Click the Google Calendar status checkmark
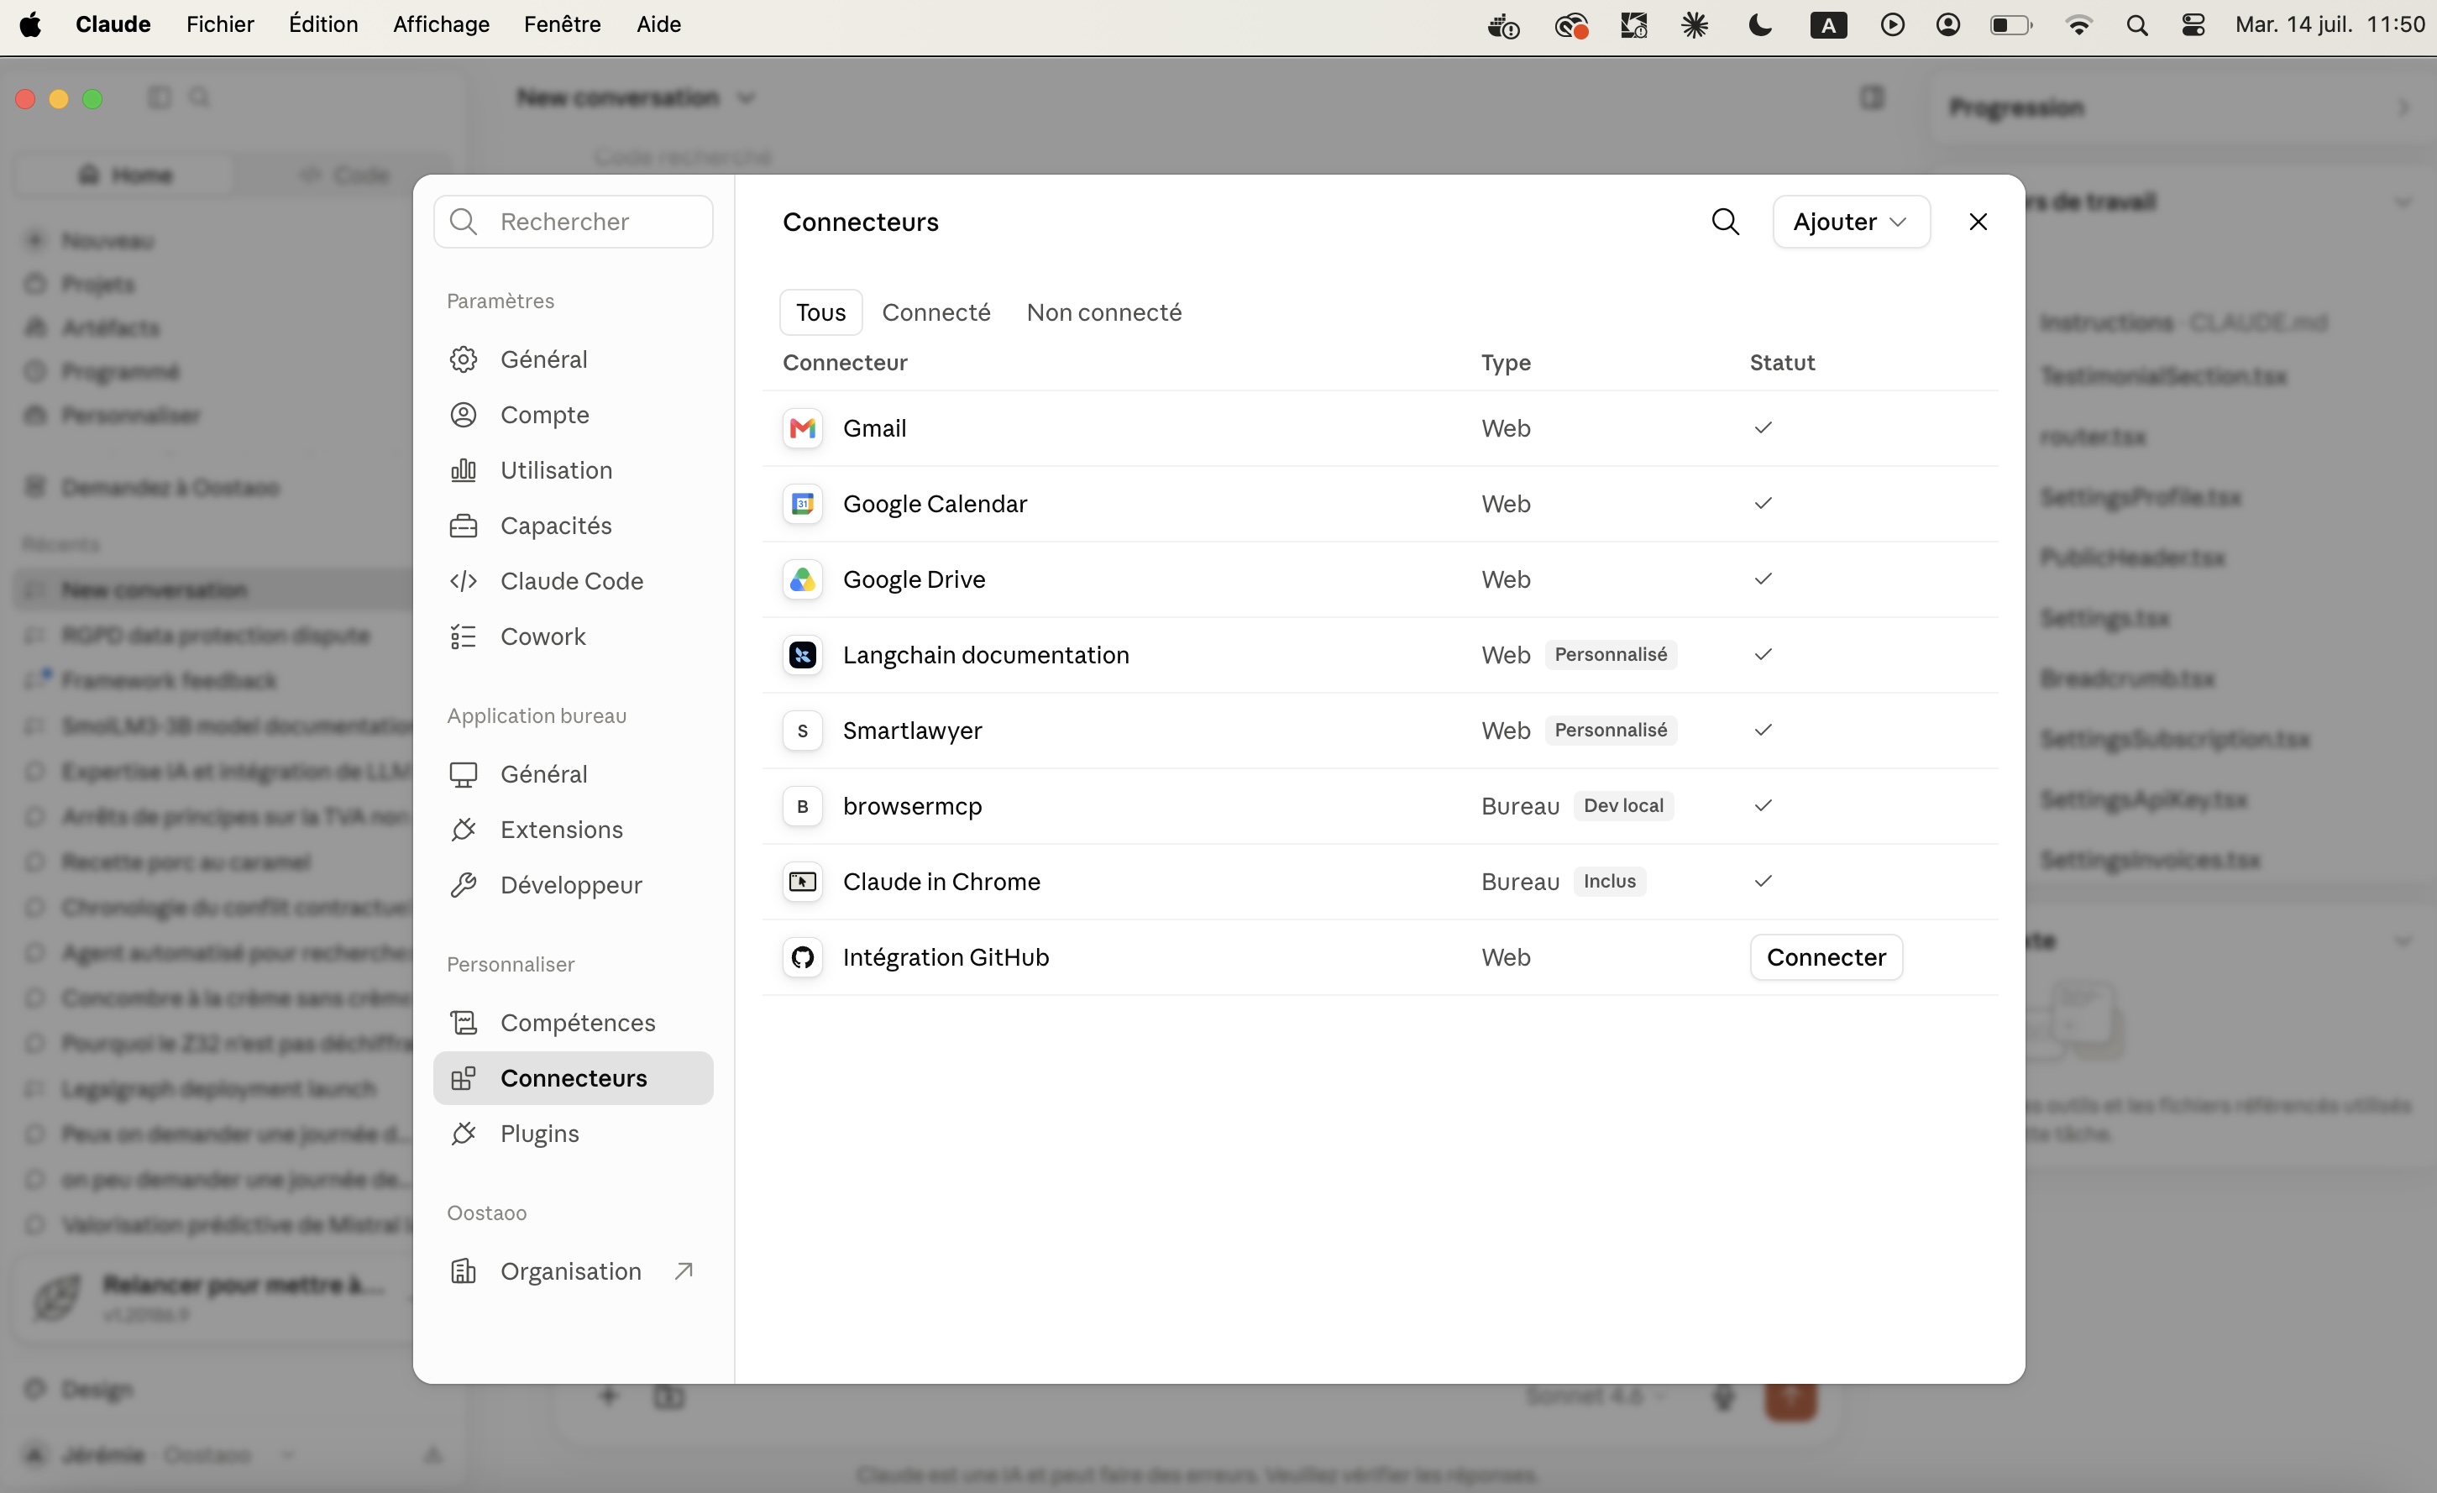2437x1493 pixels. (1763, 503)
